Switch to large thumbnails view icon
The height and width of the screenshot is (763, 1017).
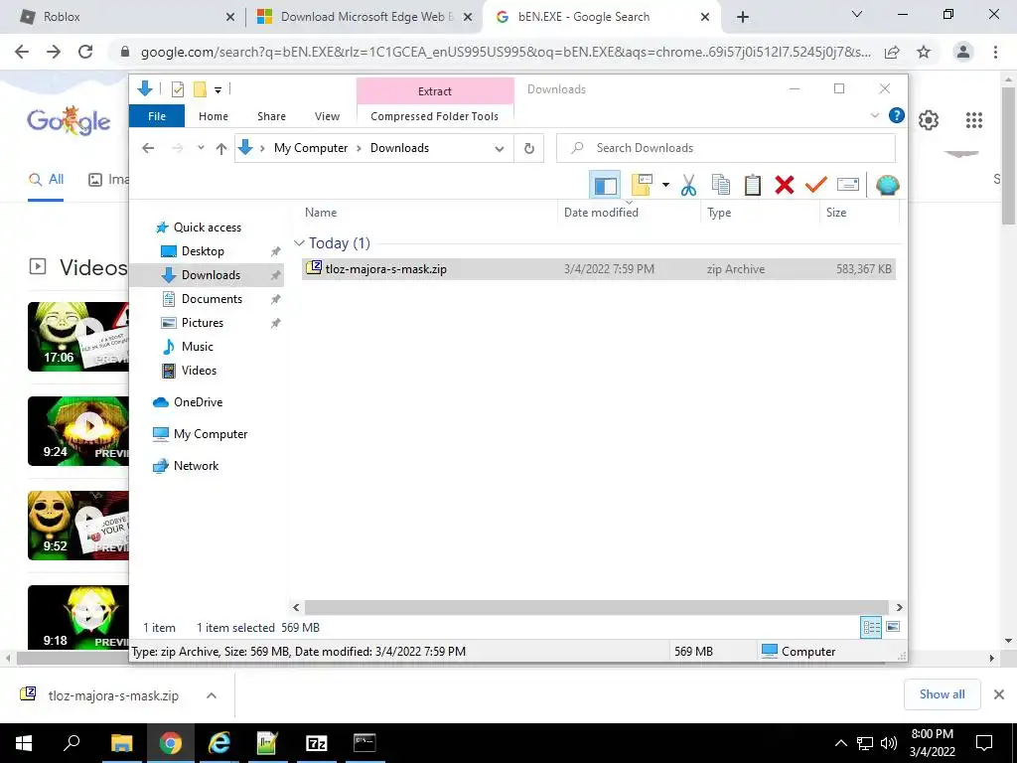pyautogui.click(x=893, y=627)
